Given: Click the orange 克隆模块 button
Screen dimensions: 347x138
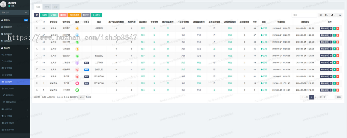Looking at the screenshot, I should 74,15.
